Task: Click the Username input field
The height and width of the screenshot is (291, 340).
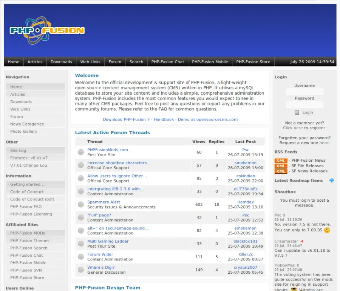Action: pyautogui.click(x=304, y=92)
